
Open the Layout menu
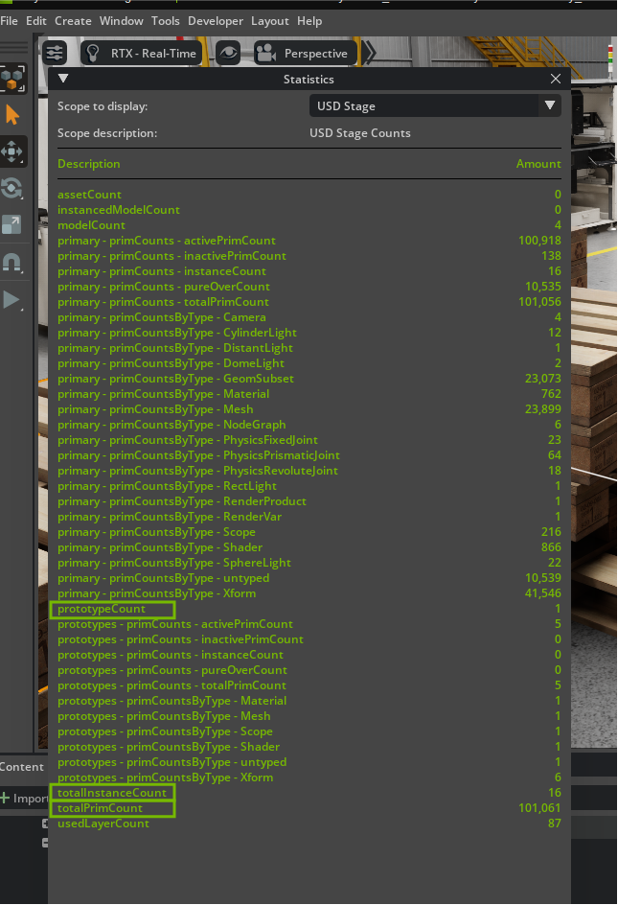click(x=269, y=21)
